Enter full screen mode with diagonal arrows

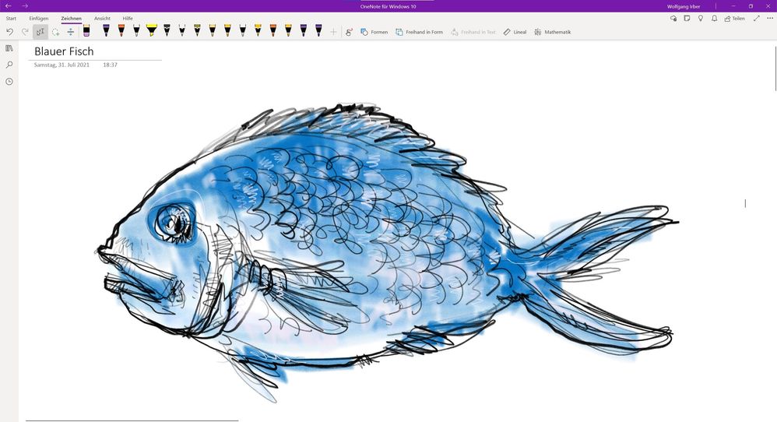[756, 19]
